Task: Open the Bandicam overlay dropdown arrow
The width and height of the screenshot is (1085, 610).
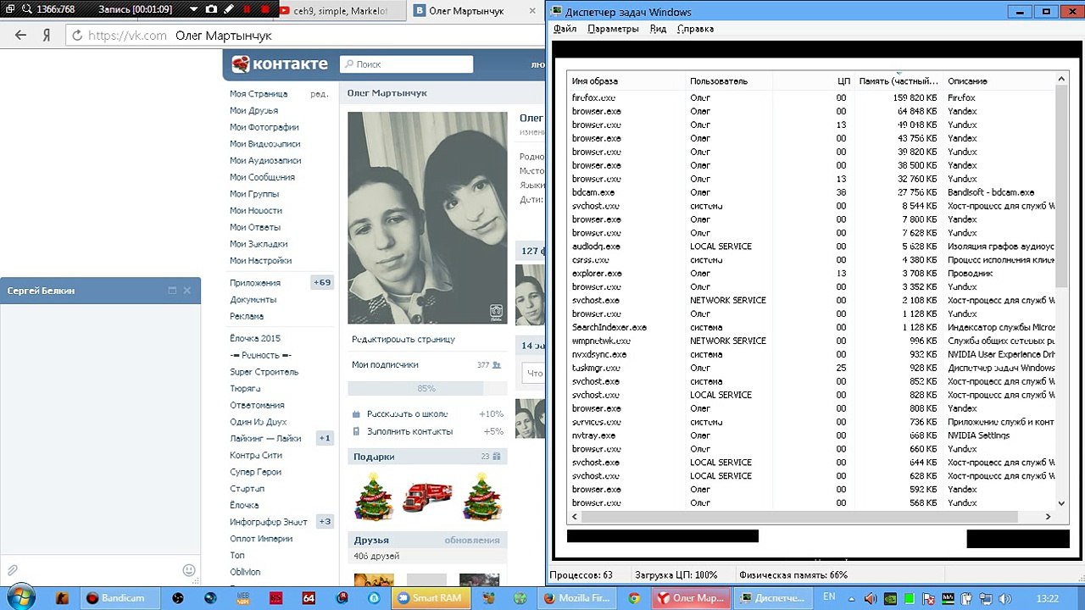Action: pos(192,9)
